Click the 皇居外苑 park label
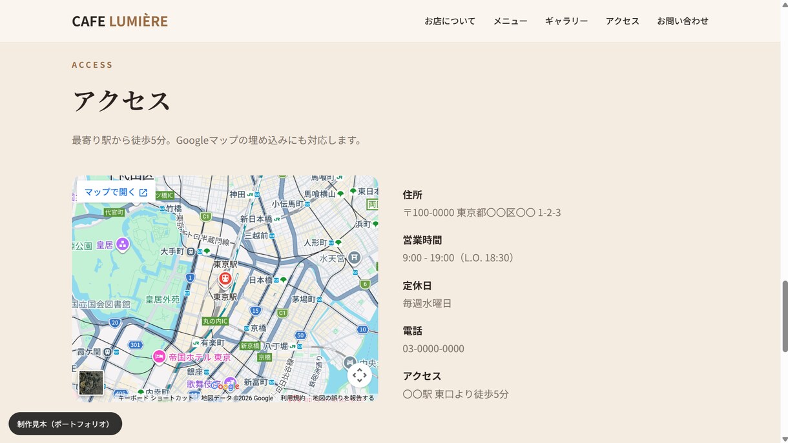 pos(162,300)
